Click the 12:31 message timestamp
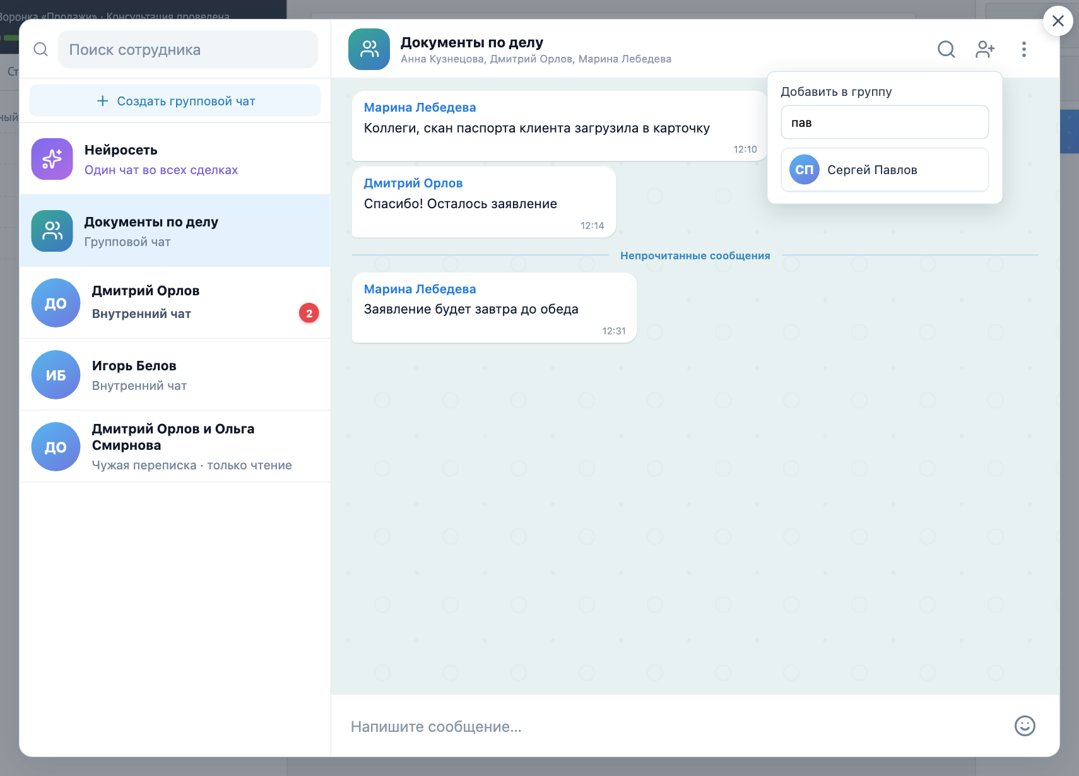The width and height of the screenshot is (1079, 776). 614,331
